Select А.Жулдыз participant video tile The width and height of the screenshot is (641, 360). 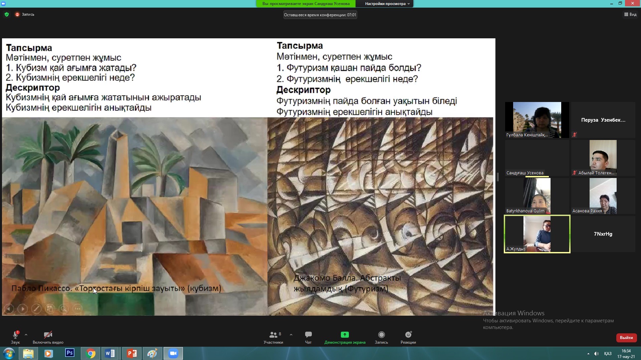coord(537,234)
